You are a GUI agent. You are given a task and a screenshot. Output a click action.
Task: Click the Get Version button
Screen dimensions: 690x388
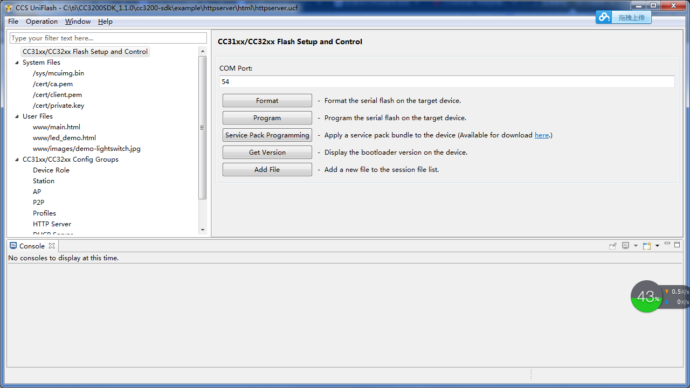tap(267, 153)
